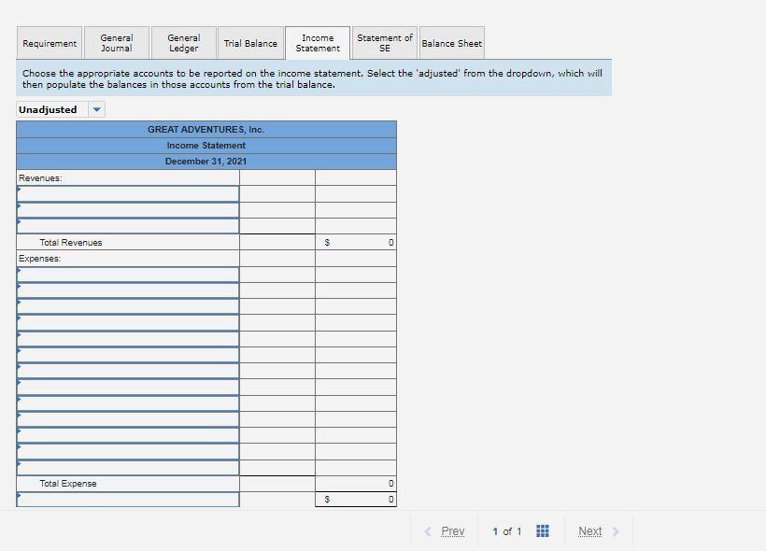This screenshot has width=766, height=551.
Task: Click the Next link
Action: [589, 530]
